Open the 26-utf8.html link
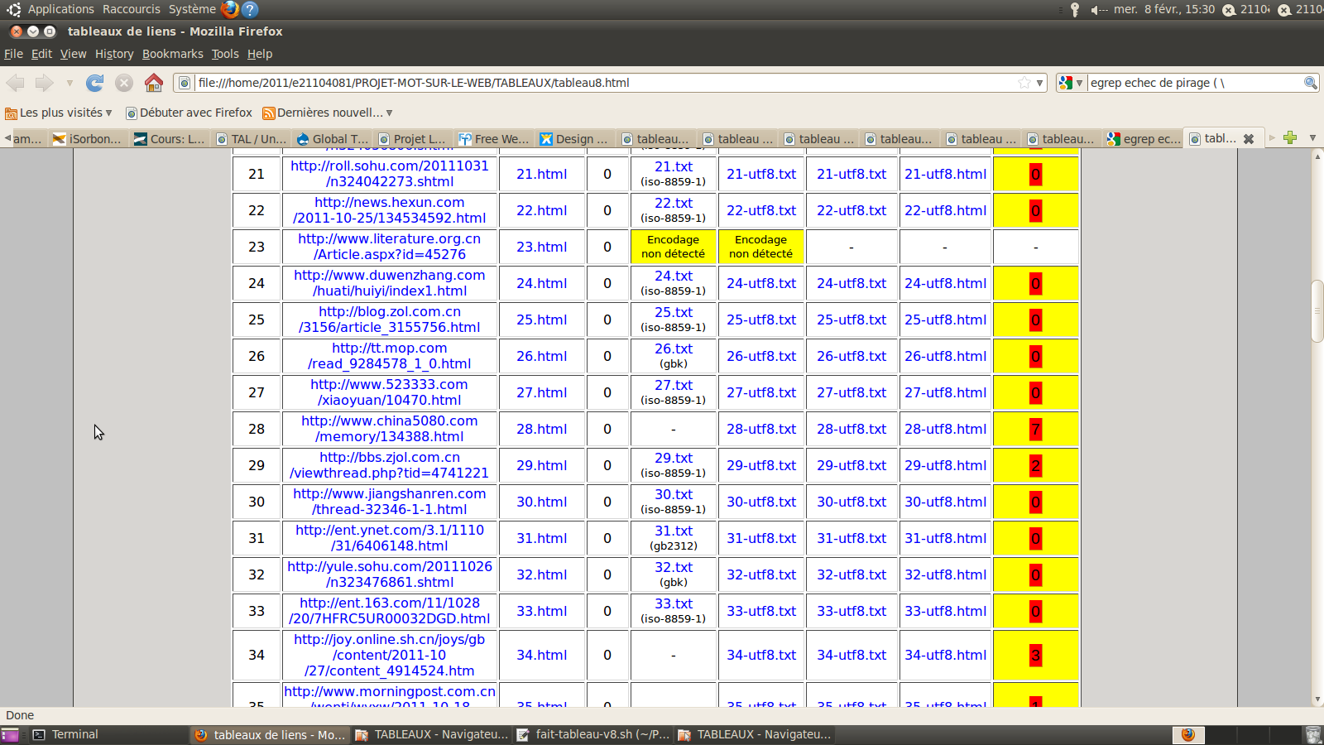 point(945,356)
